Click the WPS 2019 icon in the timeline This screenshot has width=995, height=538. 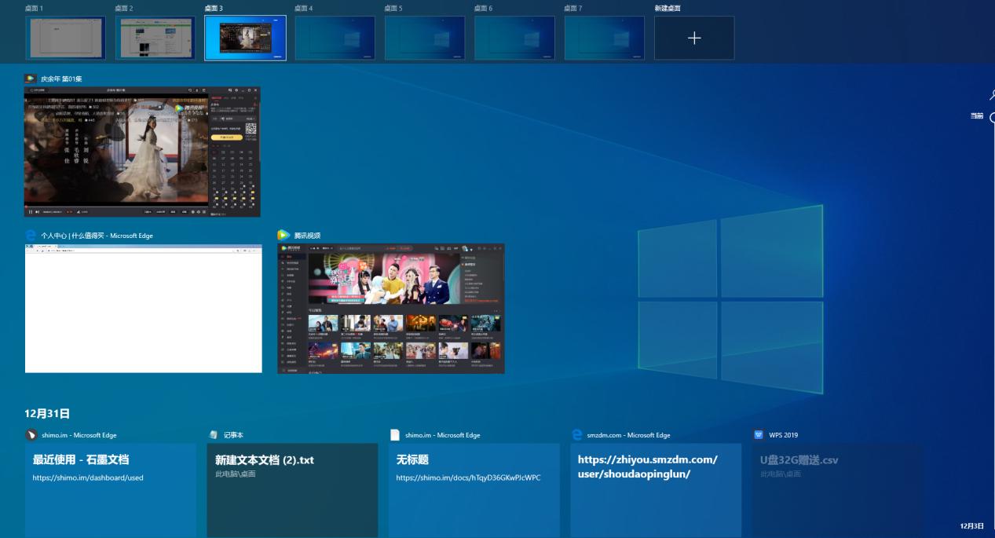(x=759, y=435)
